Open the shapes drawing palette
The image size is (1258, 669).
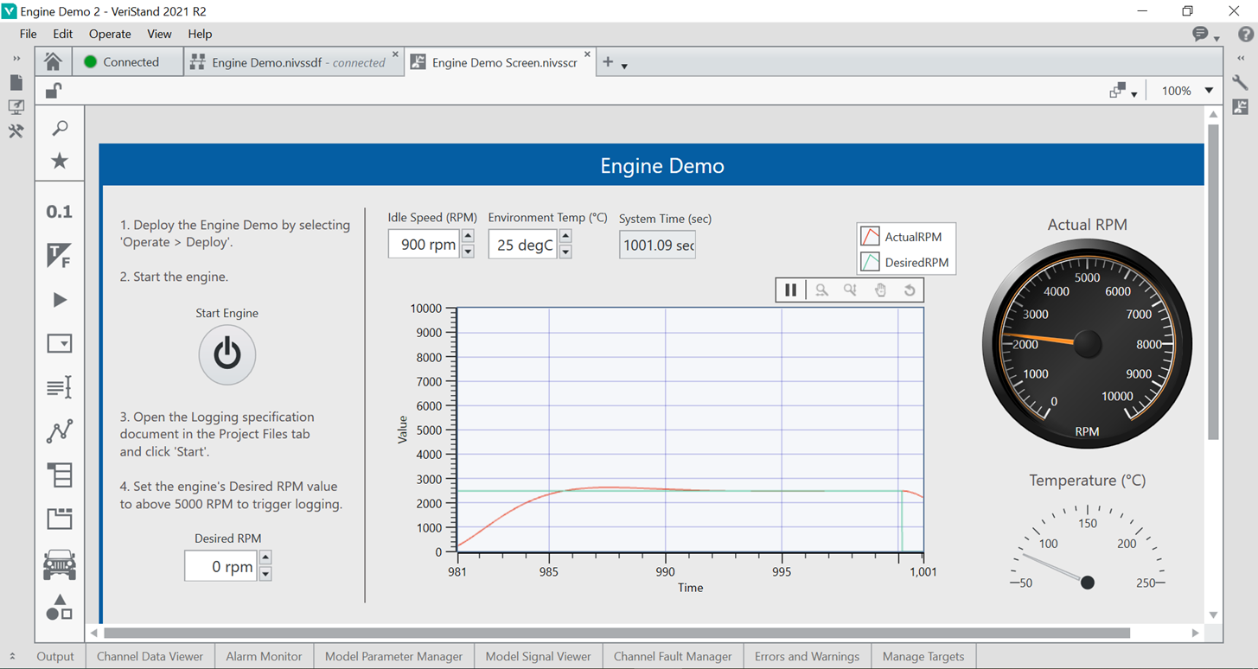[60, 608]
